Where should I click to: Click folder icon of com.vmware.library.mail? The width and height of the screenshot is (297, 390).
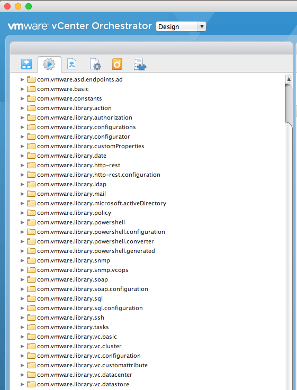[31, 194]
